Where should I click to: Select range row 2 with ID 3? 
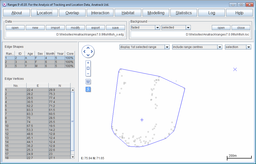[39, 62]
